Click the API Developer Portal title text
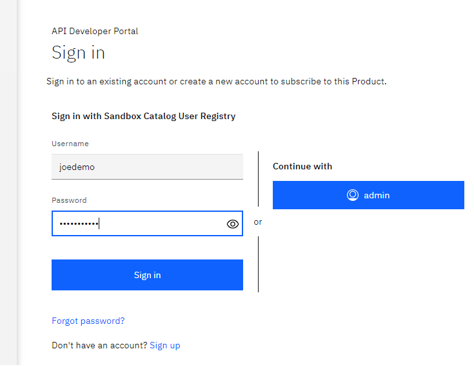 coord(95,31)
